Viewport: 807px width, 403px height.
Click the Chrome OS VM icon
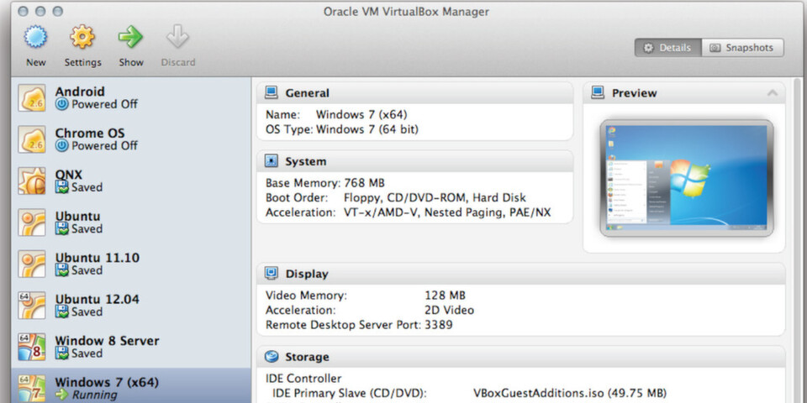32,139
